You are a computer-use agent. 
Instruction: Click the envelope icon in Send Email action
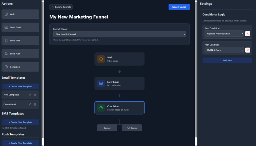[x=6, y=27]
